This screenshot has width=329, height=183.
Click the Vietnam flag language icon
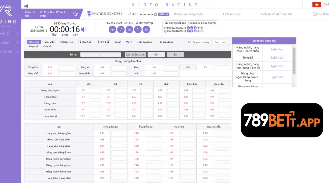coord(317,4)
